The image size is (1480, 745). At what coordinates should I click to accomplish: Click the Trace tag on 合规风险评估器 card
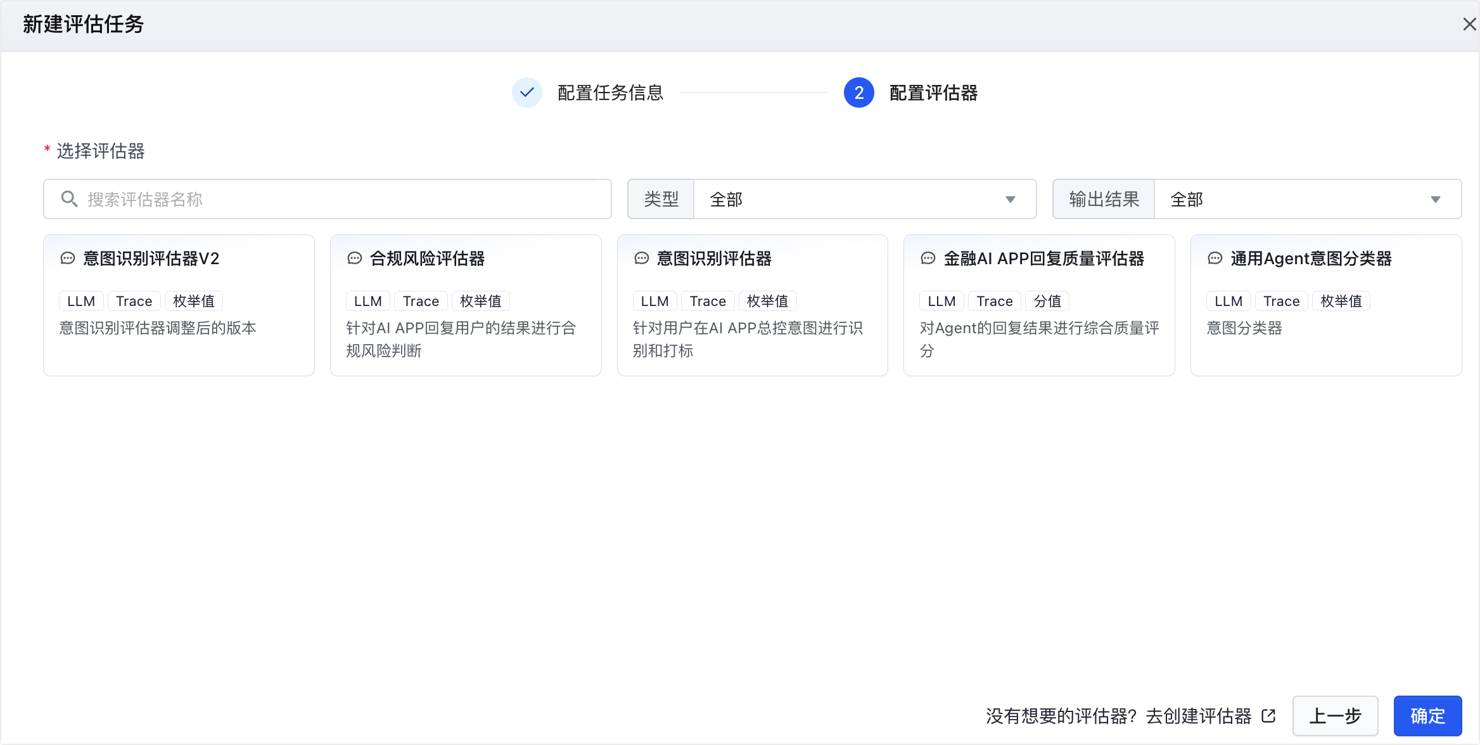tap(421, 301)
